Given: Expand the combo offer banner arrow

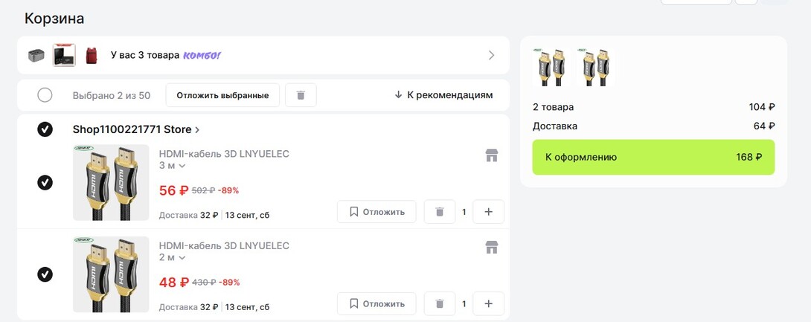Looking at the screenshot, I should click(491, 55).
